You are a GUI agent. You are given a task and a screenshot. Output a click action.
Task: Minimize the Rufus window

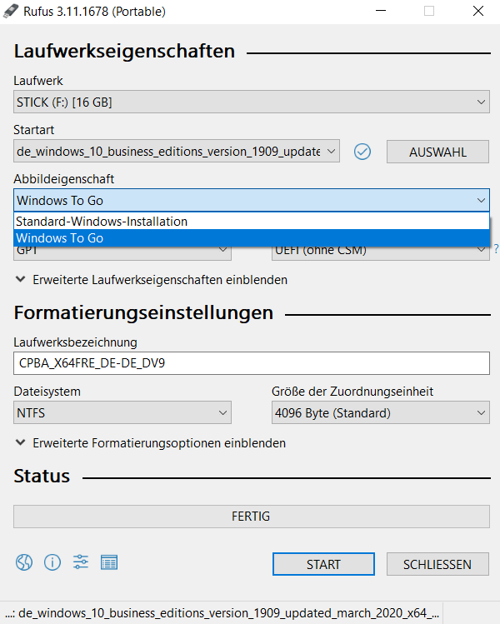coord(381,11)
